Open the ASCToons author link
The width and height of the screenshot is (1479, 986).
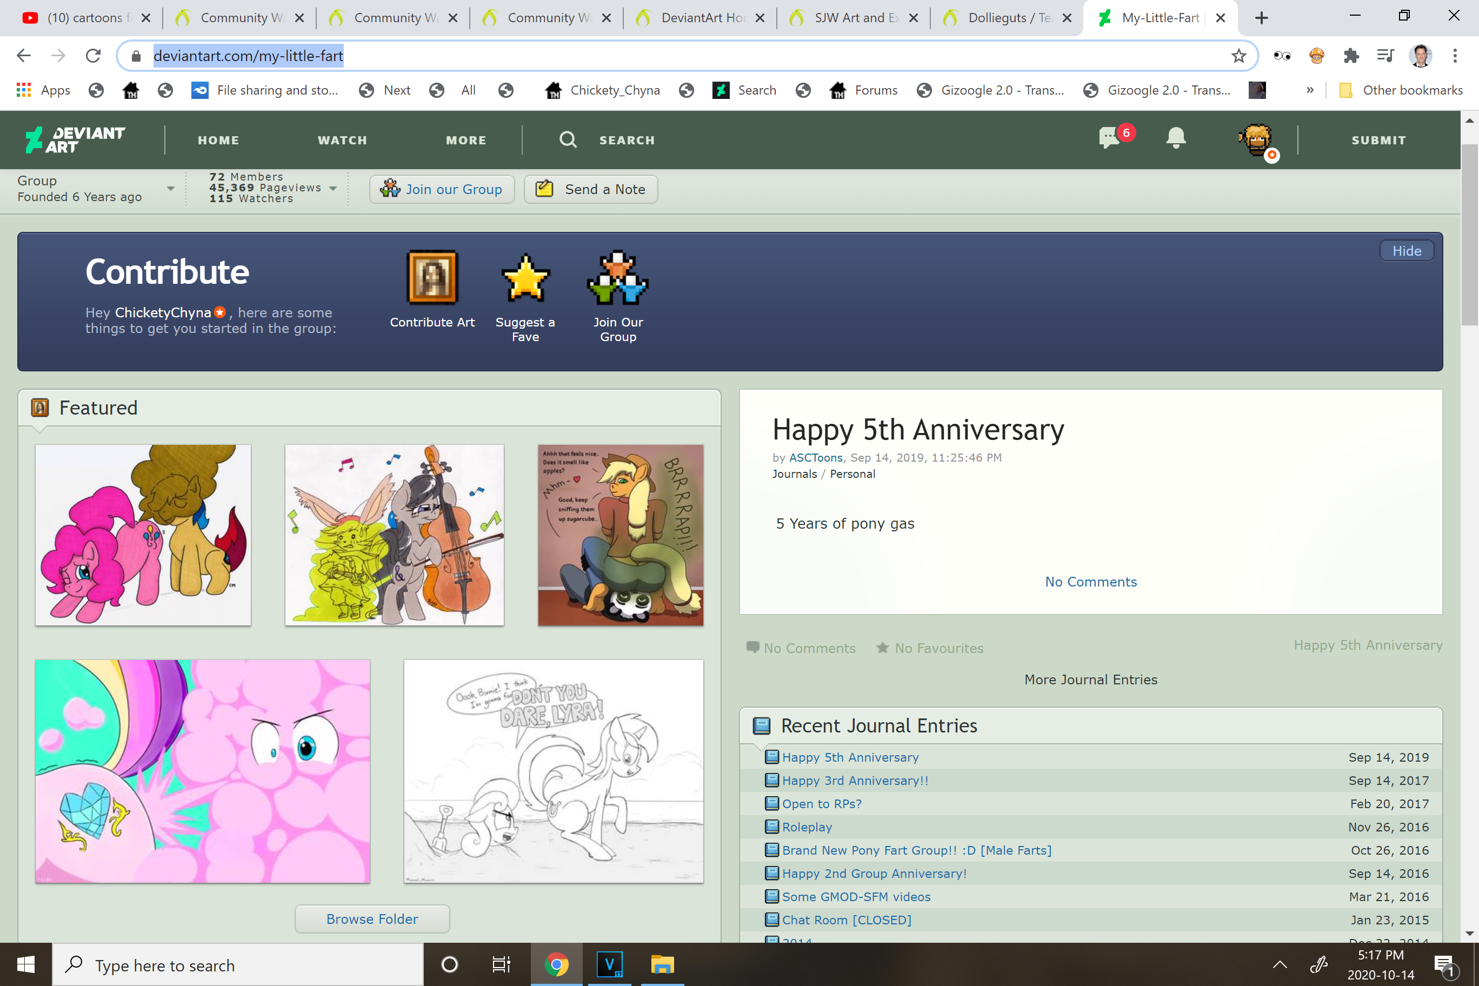pos(816,457)
